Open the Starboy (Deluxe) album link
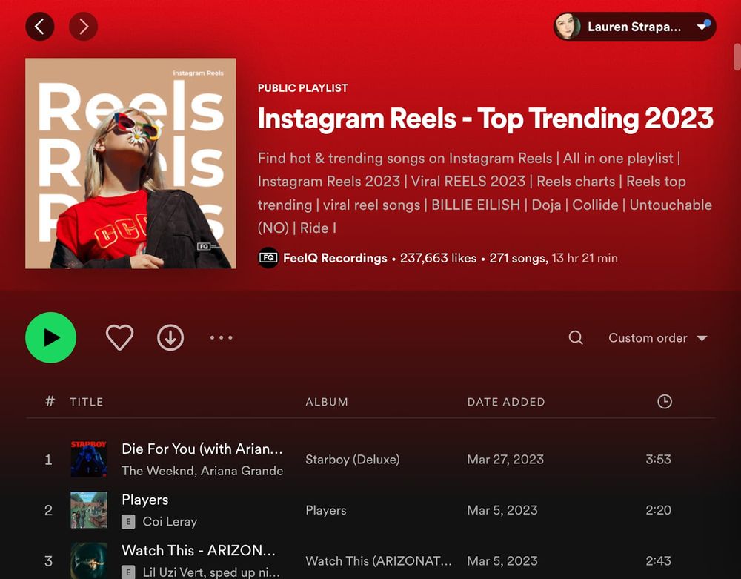Viewport: 741px width, 579px height. click(x=352, y=460)
